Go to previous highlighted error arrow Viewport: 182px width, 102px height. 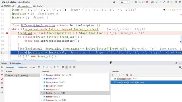[x=177, y=10]
